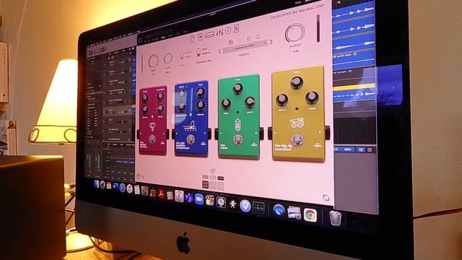Select the middle square below the small rectangles
Screen dimensions: 462x260
213,185
